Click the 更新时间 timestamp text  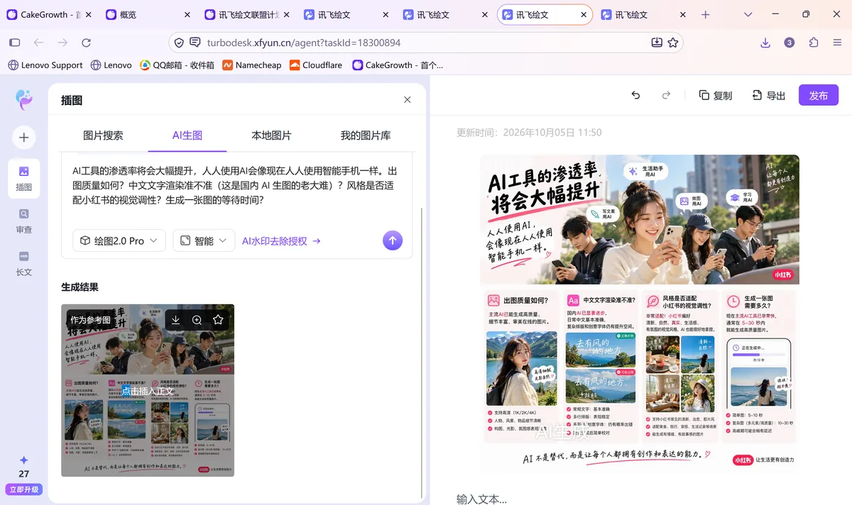tap(529, 133)
